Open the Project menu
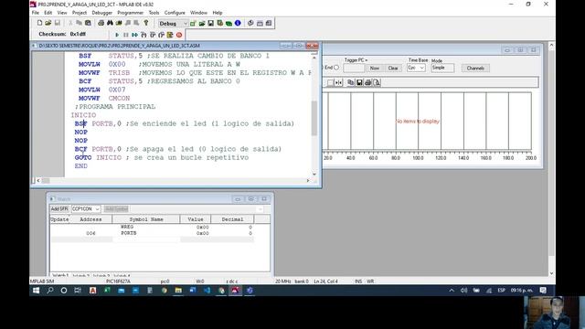This screenshot has width=585, height=329. (x=80, y=13)
